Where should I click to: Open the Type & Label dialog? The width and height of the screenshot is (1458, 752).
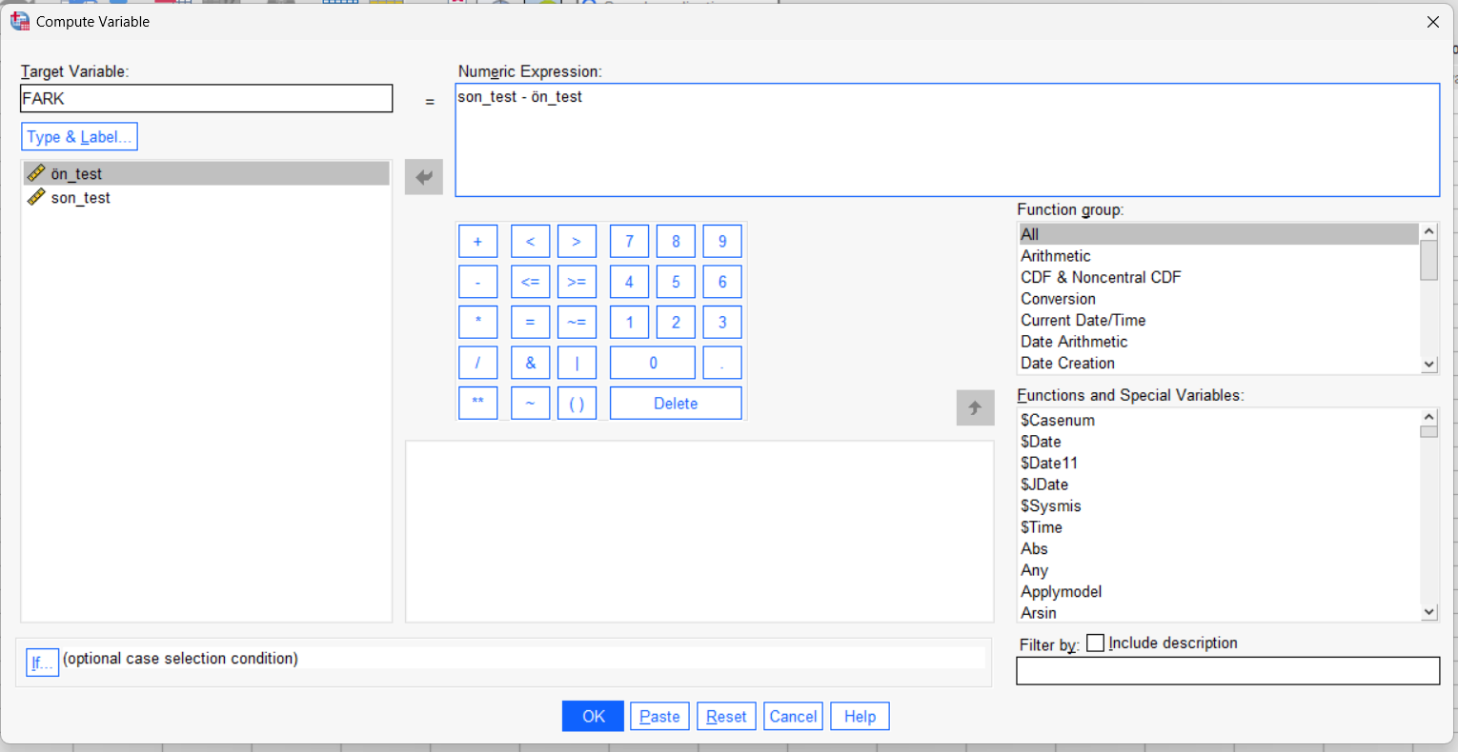pos(79,137)
